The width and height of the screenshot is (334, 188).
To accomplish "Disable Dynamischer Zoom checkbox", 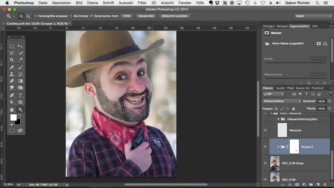I will pyautogui.click(x=91, y=16).
